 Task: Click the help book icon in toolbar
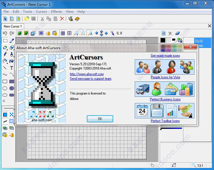click(x=77, y=19)
